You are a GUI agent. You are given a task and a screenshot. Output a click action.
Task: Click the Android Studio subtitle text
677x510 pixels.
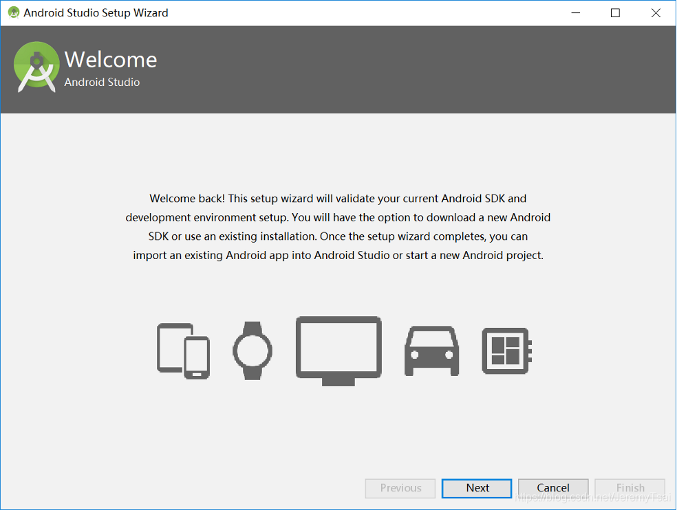pos(102,82)
